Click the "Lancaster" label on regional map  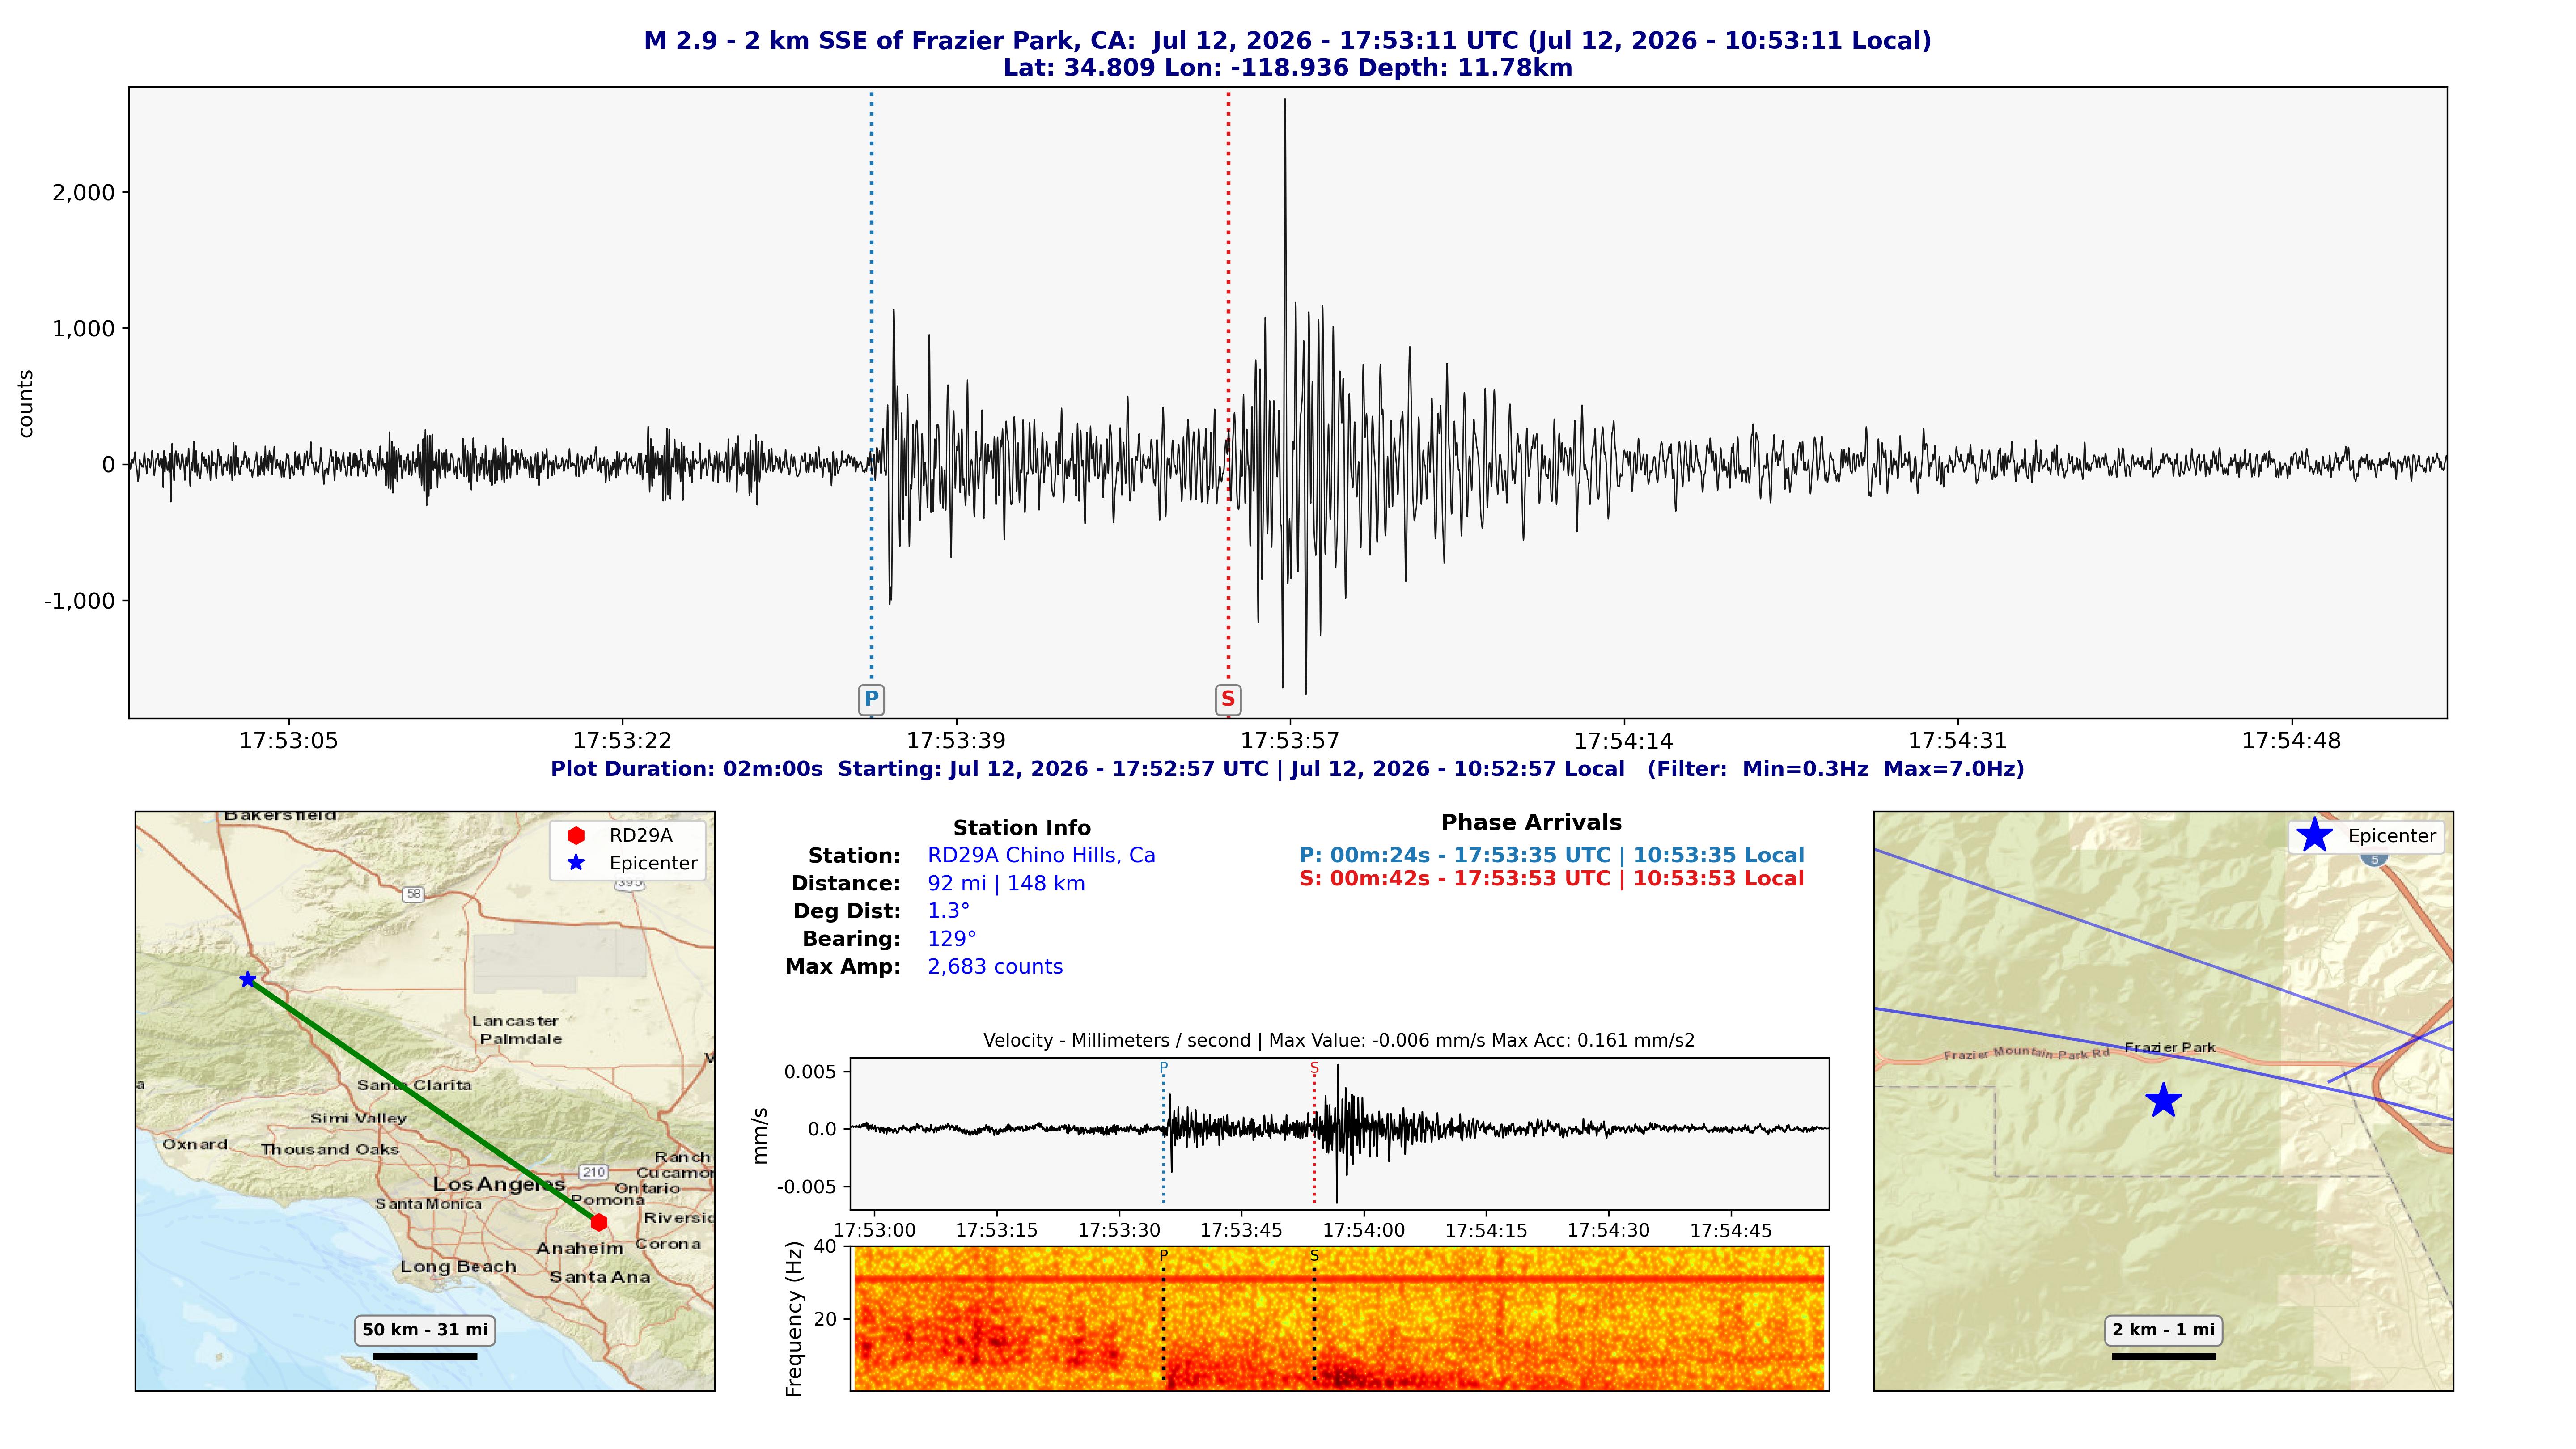click(x=515, y=1021)
